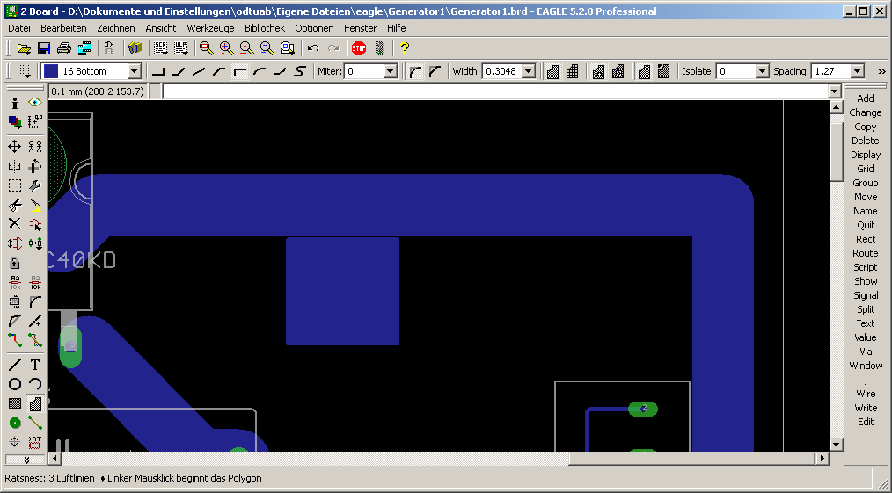Set polygon pour to hatch
Screen dimensions: 892x493
(x=573, y=71)
